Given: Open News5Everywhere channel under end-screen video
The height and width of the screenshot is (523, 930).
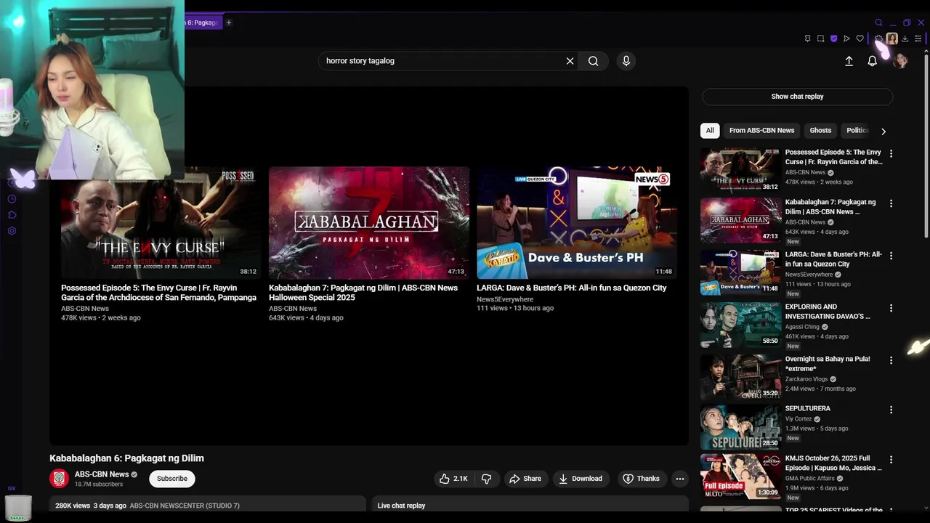Looking at the screenshot, I should click(505, 299).
